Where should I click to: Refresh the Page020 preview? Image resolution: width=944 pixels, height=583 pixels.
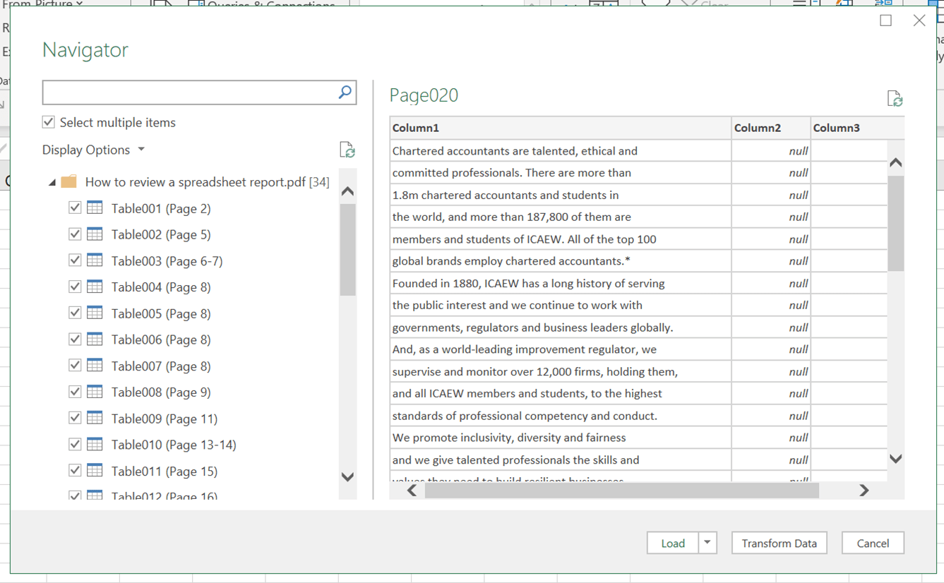(895, 99)
